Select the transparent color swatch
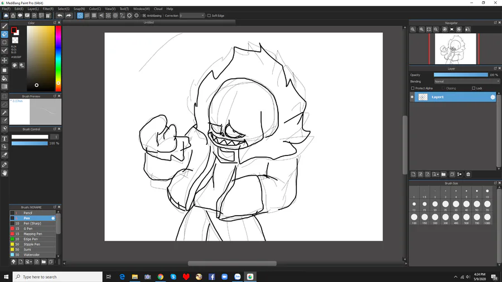This screenshot has width=502, height=282. click(x=15, y=40)
